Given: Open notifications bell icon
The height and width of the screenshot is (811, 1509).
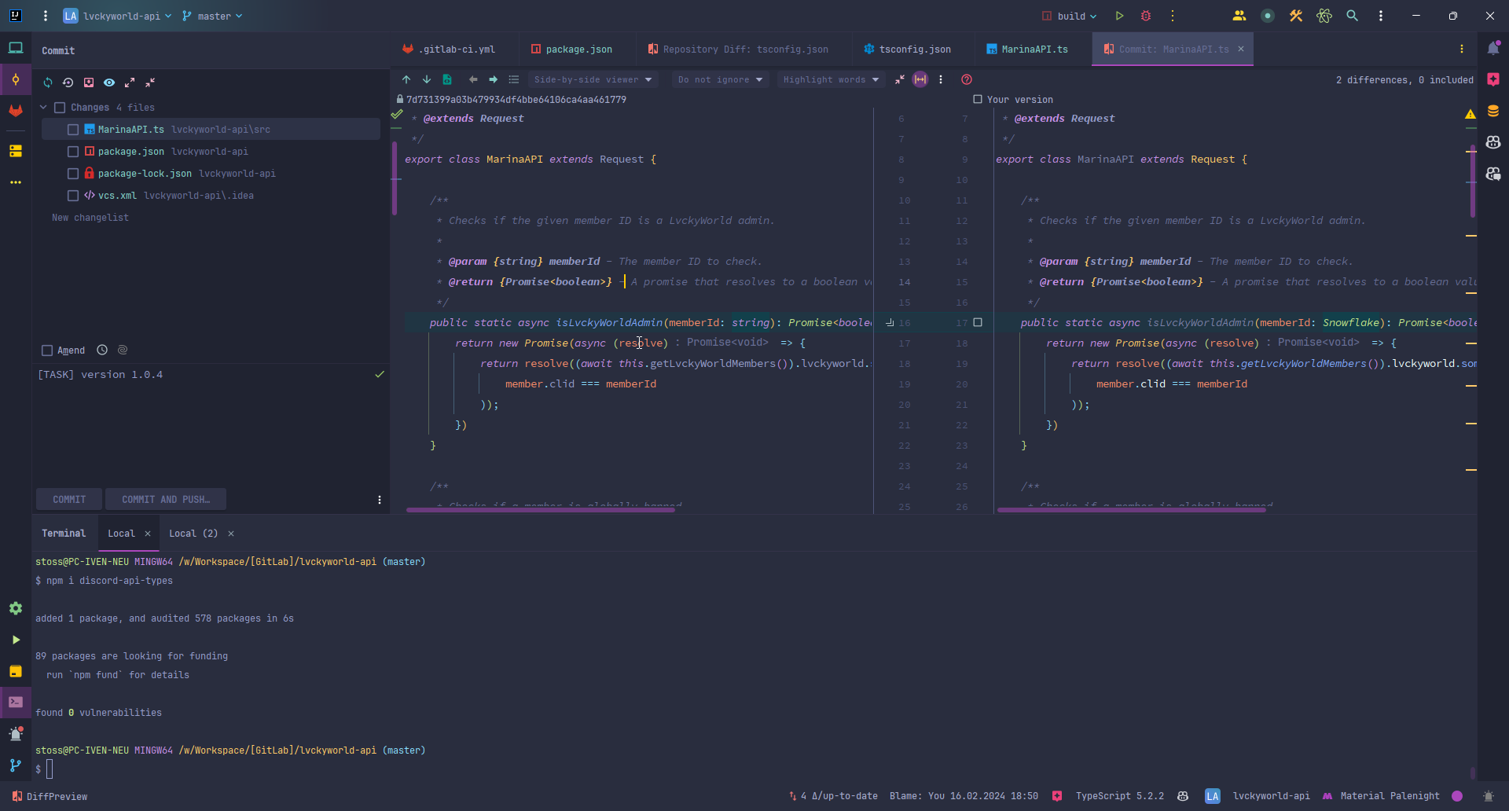Looking at the screenshot, I should pos(1493,49).
